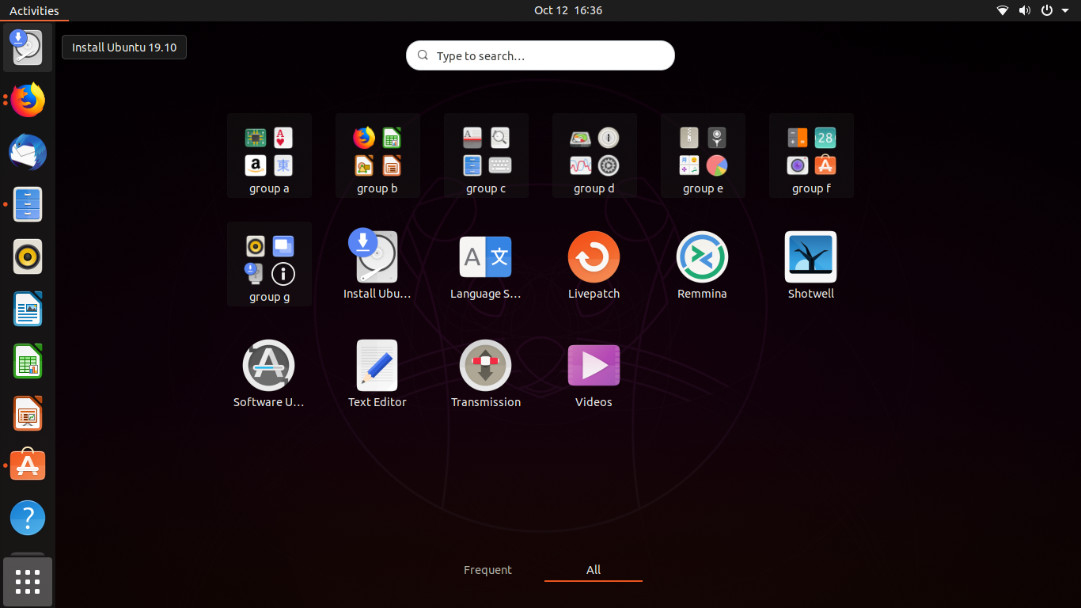The image size is (1081, 608).
Task: Click the Activities button
Action: 34,10
